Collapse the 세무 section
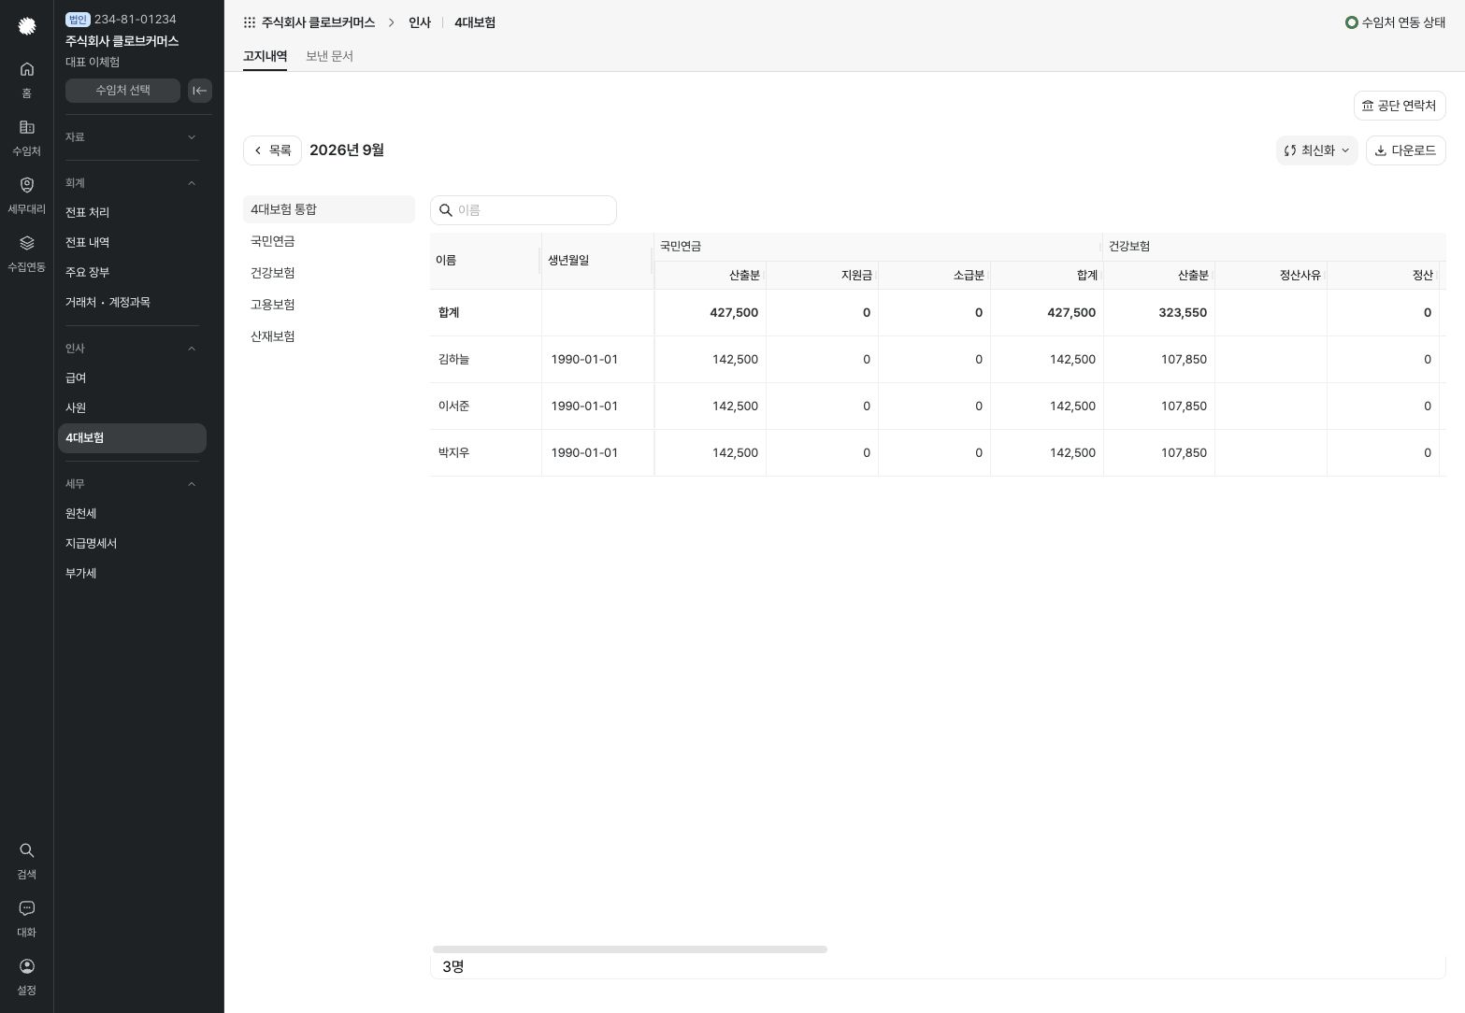The image size is (1465, 1013). (132, 484)
